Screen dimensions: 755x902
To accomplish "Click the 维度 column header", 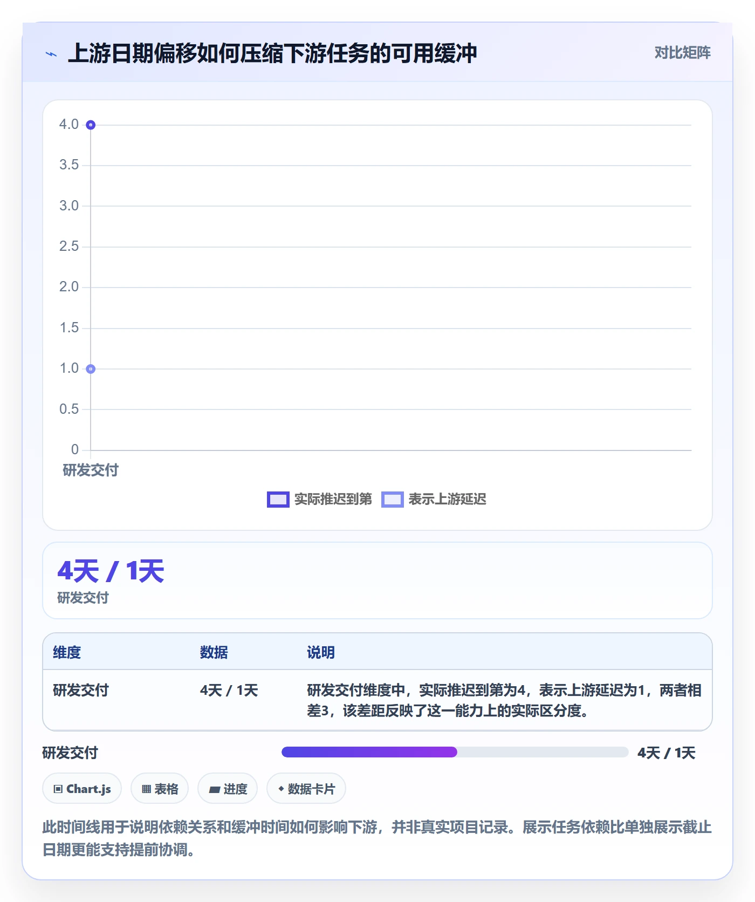I will pyautogui.click(x=67, y=652).
